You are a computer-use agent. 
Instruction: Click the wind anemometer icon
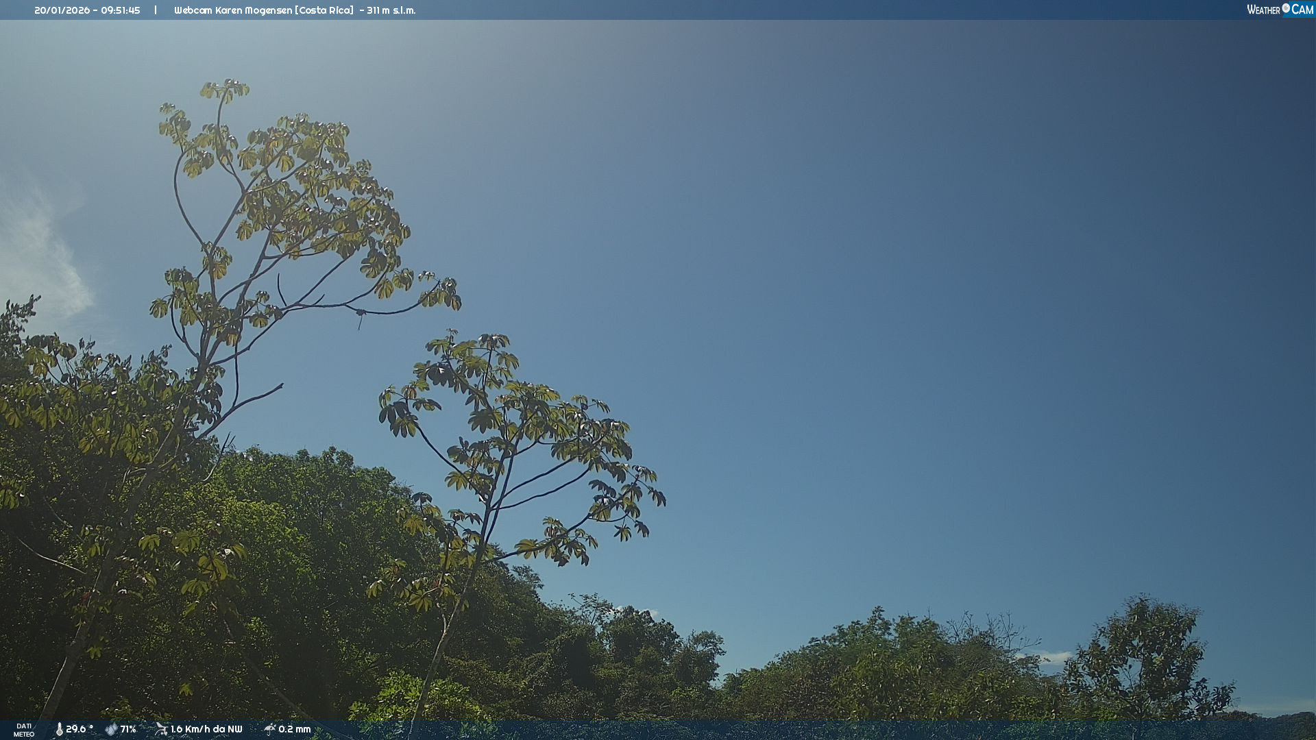tap(161, 729)
